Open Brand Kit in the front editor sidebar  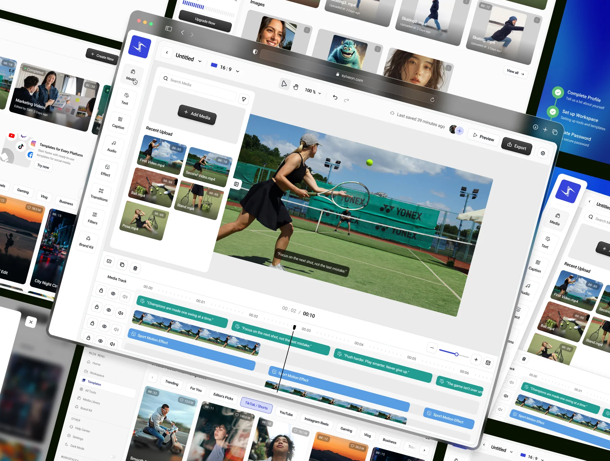pyautogui.click(x=87, y=242)
